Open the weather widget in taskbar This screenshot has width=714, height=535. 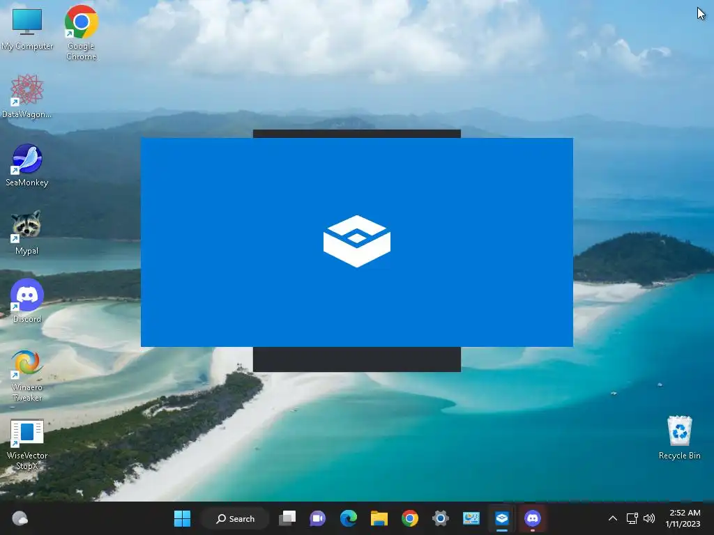point(20,518)
